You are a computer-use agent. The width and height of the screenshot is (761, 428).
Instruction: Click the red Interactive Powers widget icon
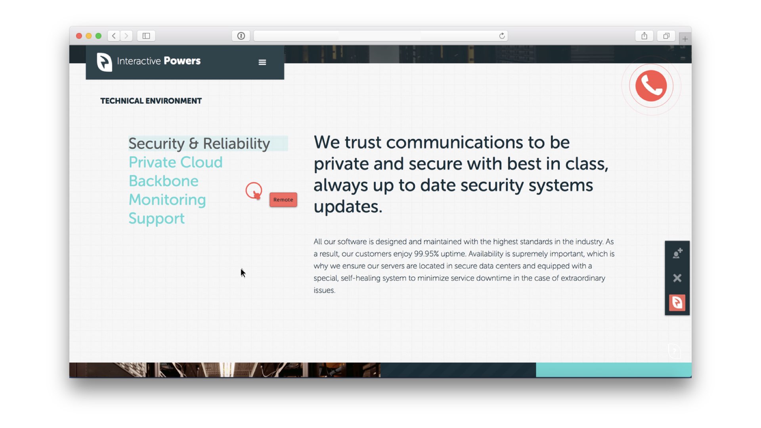click(677, 303)
